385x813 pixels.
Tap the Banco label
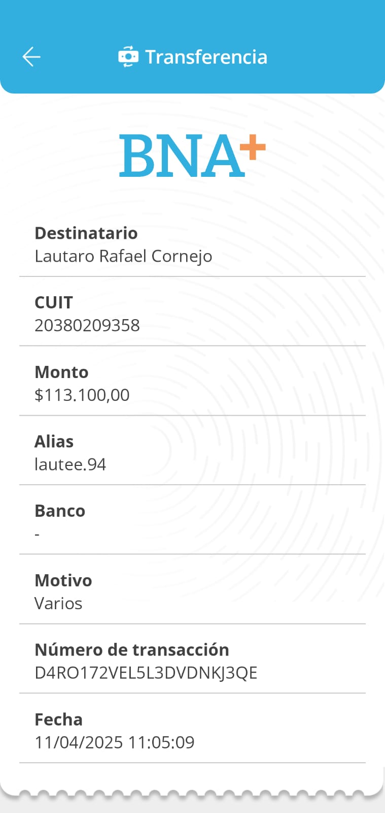(x=60, y=511)
